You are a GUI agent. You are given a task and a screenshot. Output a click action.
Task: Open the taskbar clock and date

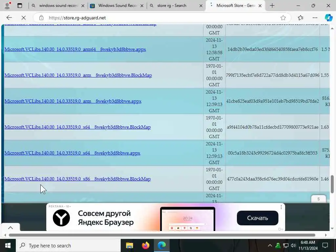tap(308, 245)
